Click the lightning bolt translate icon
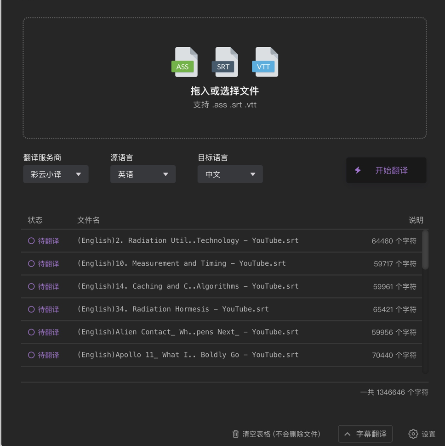445x446 pixels. (358, 170)
